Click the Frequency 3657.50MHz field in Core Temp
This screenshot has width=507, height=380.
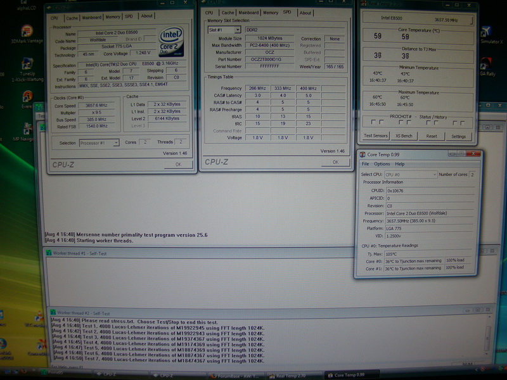430,221
